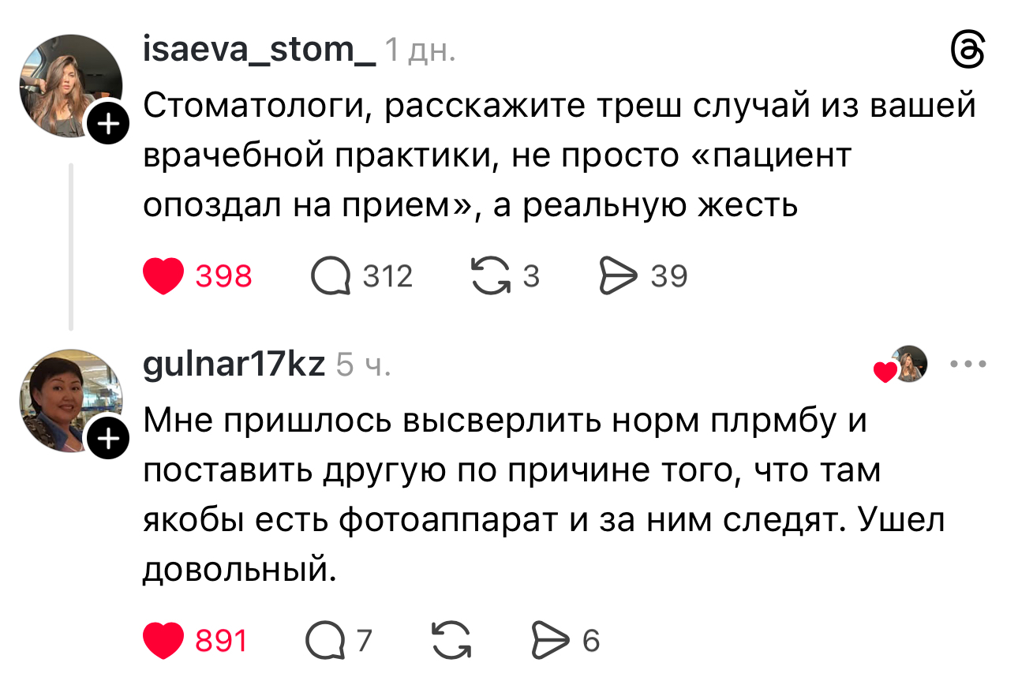Share the isaeva_stom_ post via send icon
The width and height of the screenshot is (1018, 685).
tap(618, 277)
